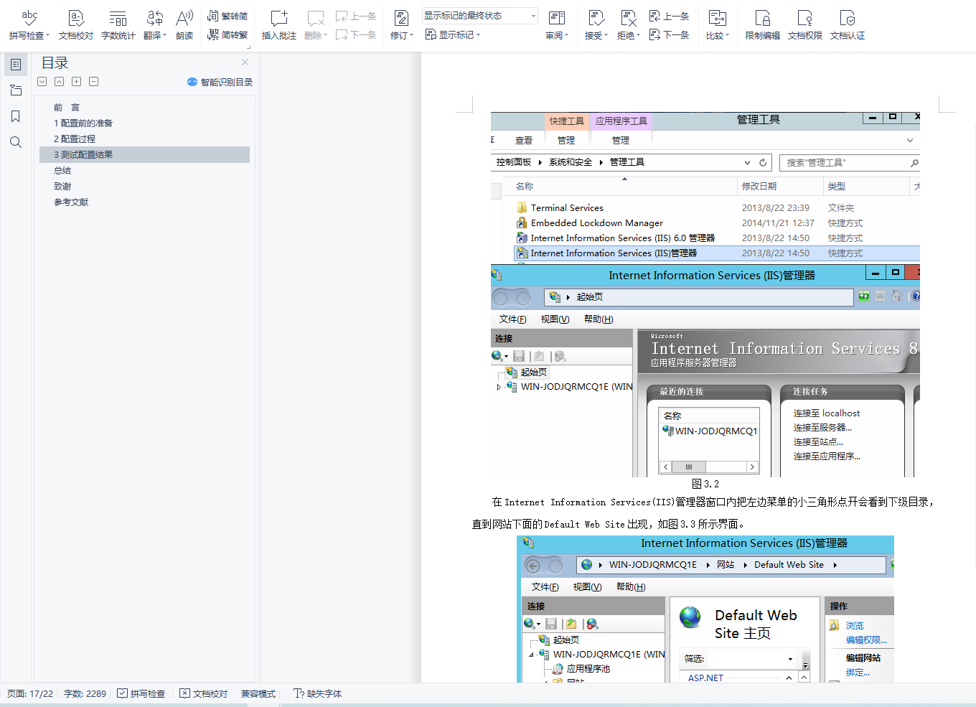This screenshot has height=707, width=976.
Task: Click 兼容模式 in the status bar
Action: pos(258,693)
